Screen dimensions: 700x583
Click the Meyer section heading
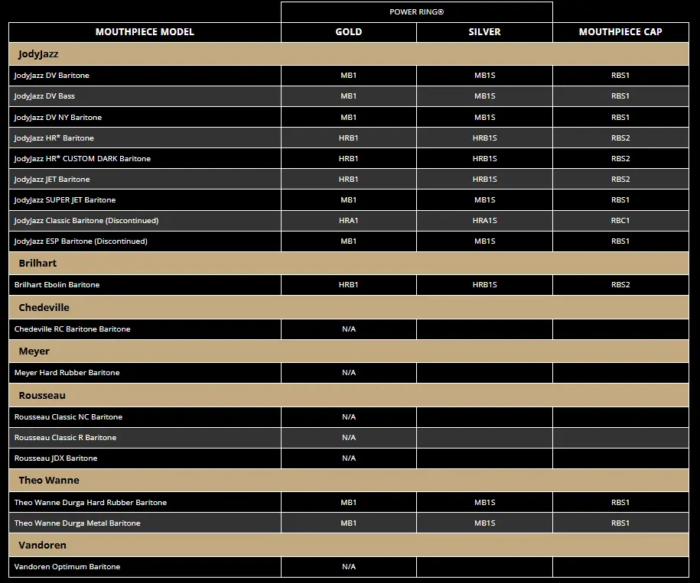pos(34,351)
